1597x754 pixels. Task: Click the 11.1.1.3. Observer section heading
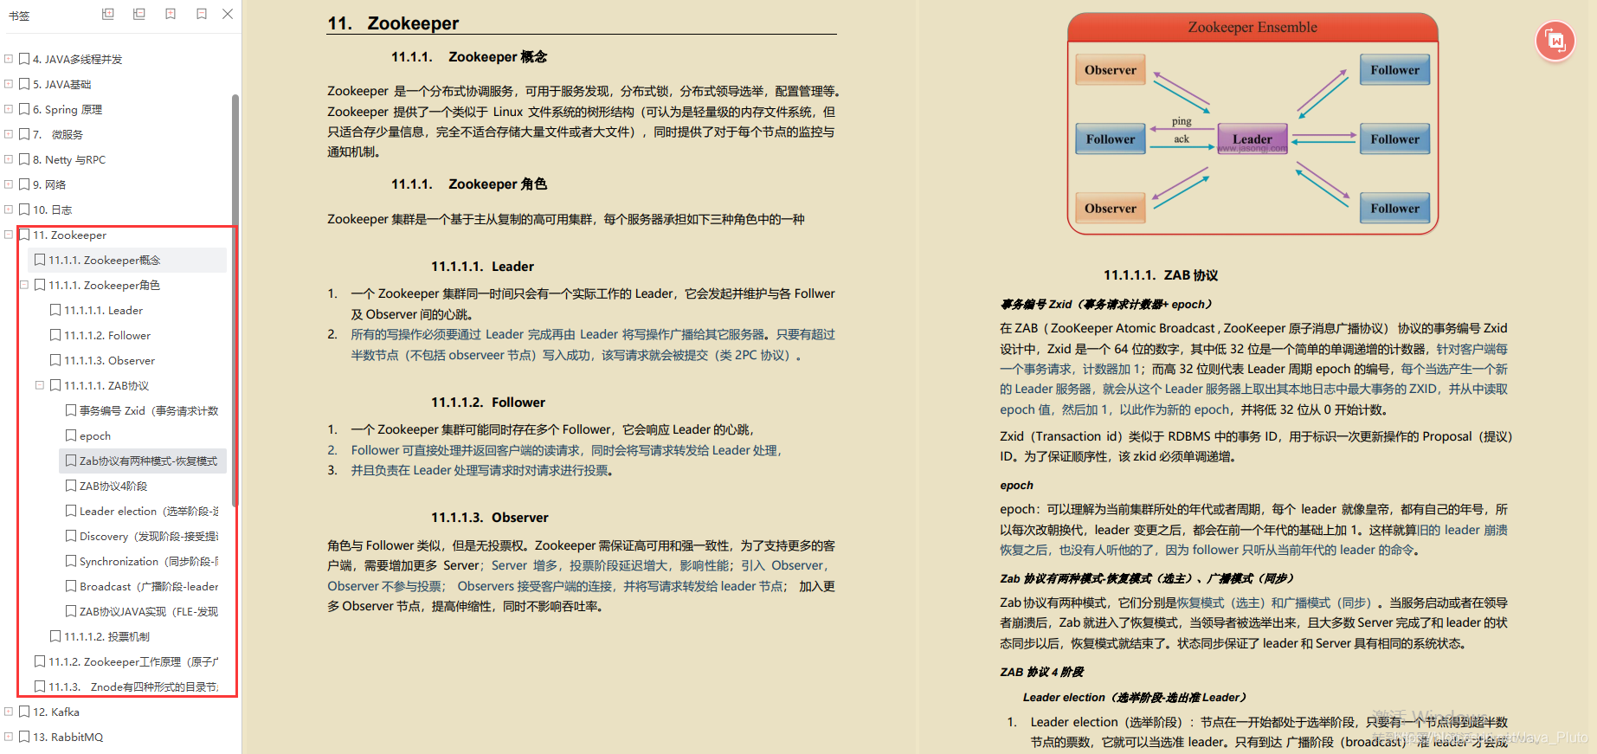click(x=490, y=518)
